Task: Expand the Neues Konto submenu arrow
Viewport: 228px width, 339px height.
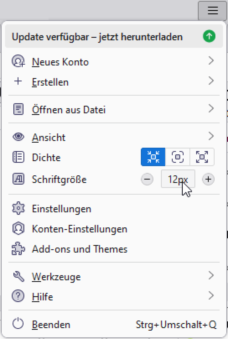Action: pyautogui.click(x=211, y=61)
